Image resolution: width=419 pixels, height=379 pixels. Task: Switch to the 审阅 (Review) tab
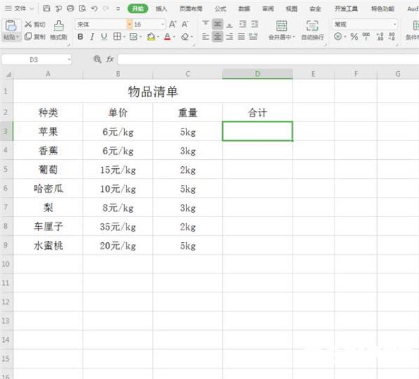[x=267, y=9]
